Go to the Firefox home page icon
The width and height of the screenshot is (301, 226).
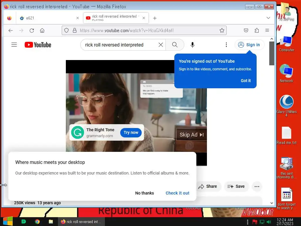tap(42, 30)
